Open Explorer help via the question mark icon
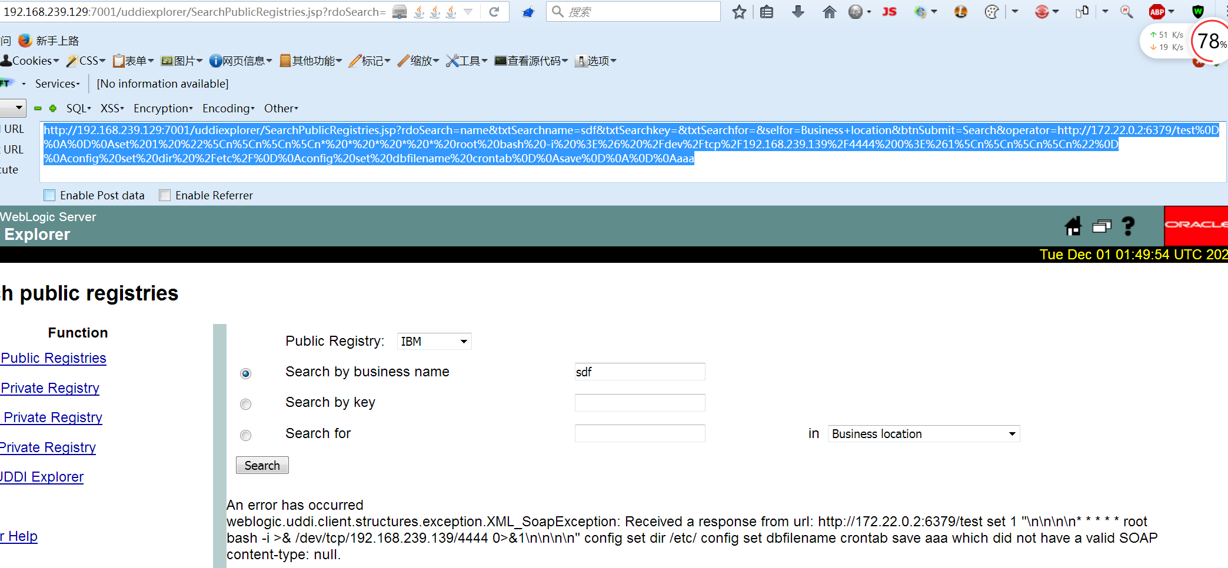 (1129, 226)
